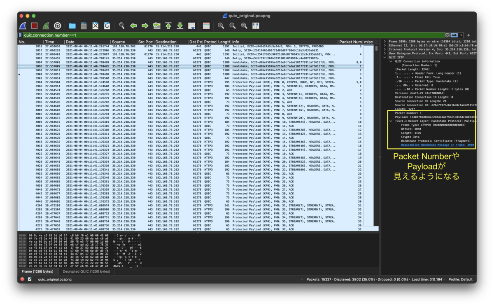
Task: Expand the Ethernet II tree node
Action: (384, 45)
